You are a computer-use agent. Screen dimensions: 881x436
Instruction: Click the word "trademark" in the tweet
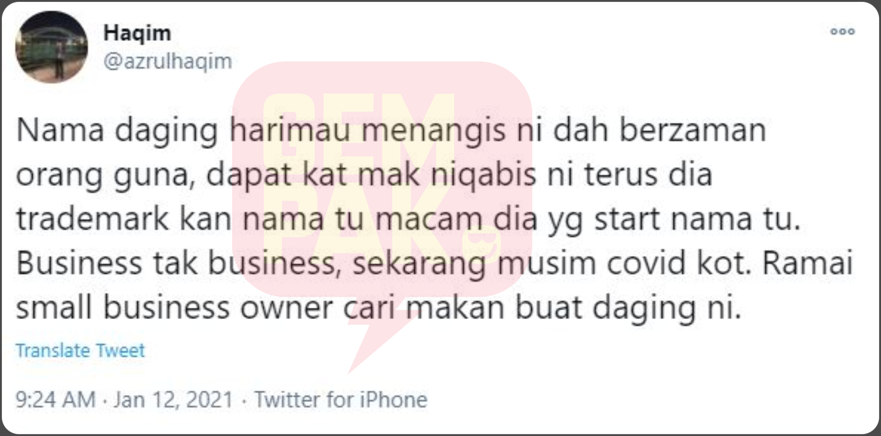[x=93, y=219]
